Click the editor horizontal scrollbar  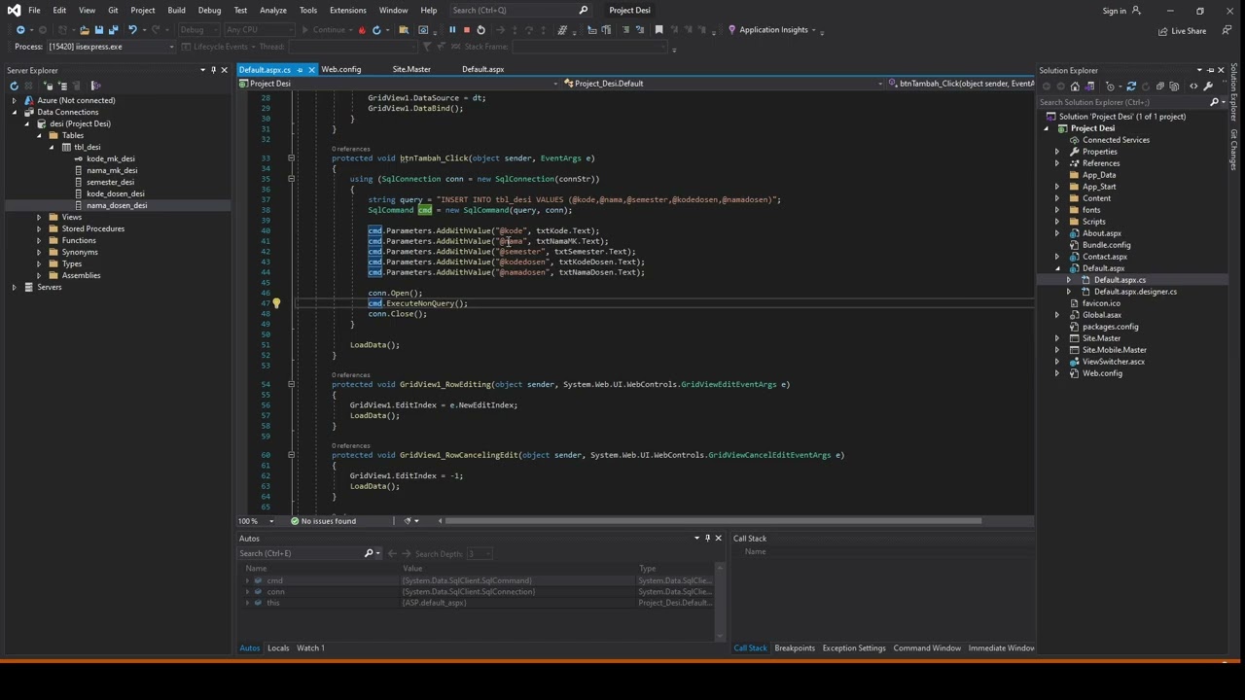714,521
